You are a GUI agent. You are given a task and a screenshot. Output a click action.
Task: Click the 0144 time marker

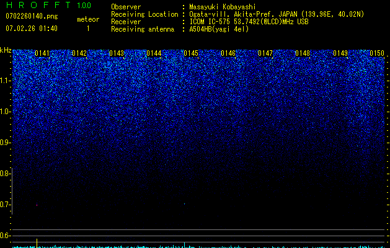154,53
